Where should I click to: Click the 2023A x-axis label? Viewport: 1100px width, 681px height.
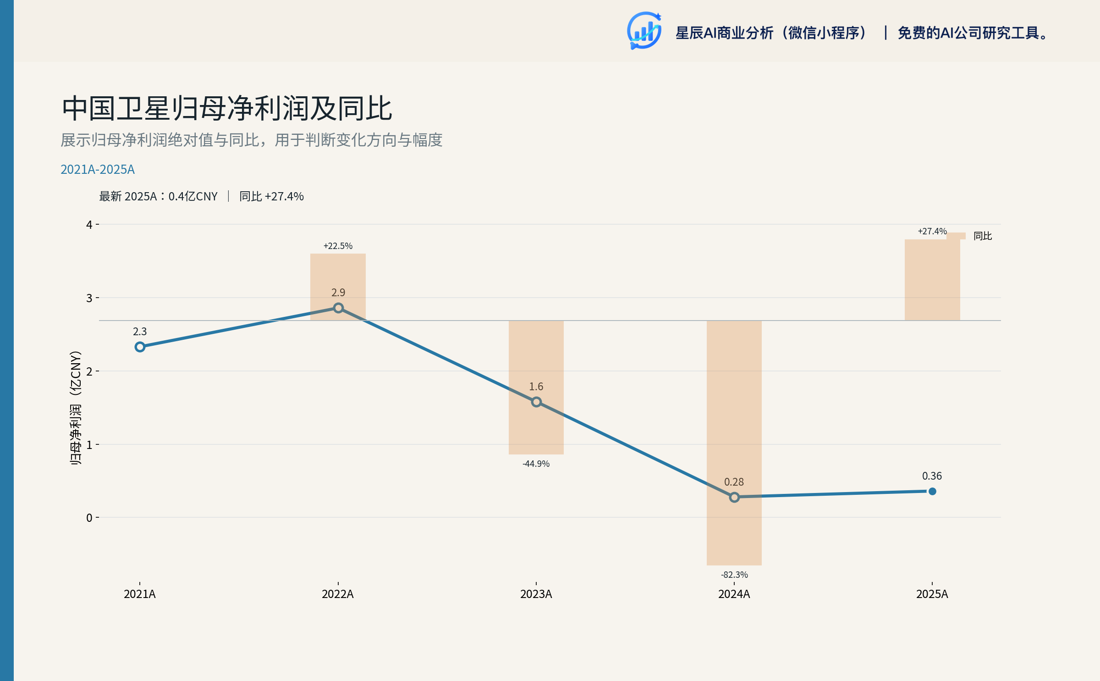(x=536, y=594)
